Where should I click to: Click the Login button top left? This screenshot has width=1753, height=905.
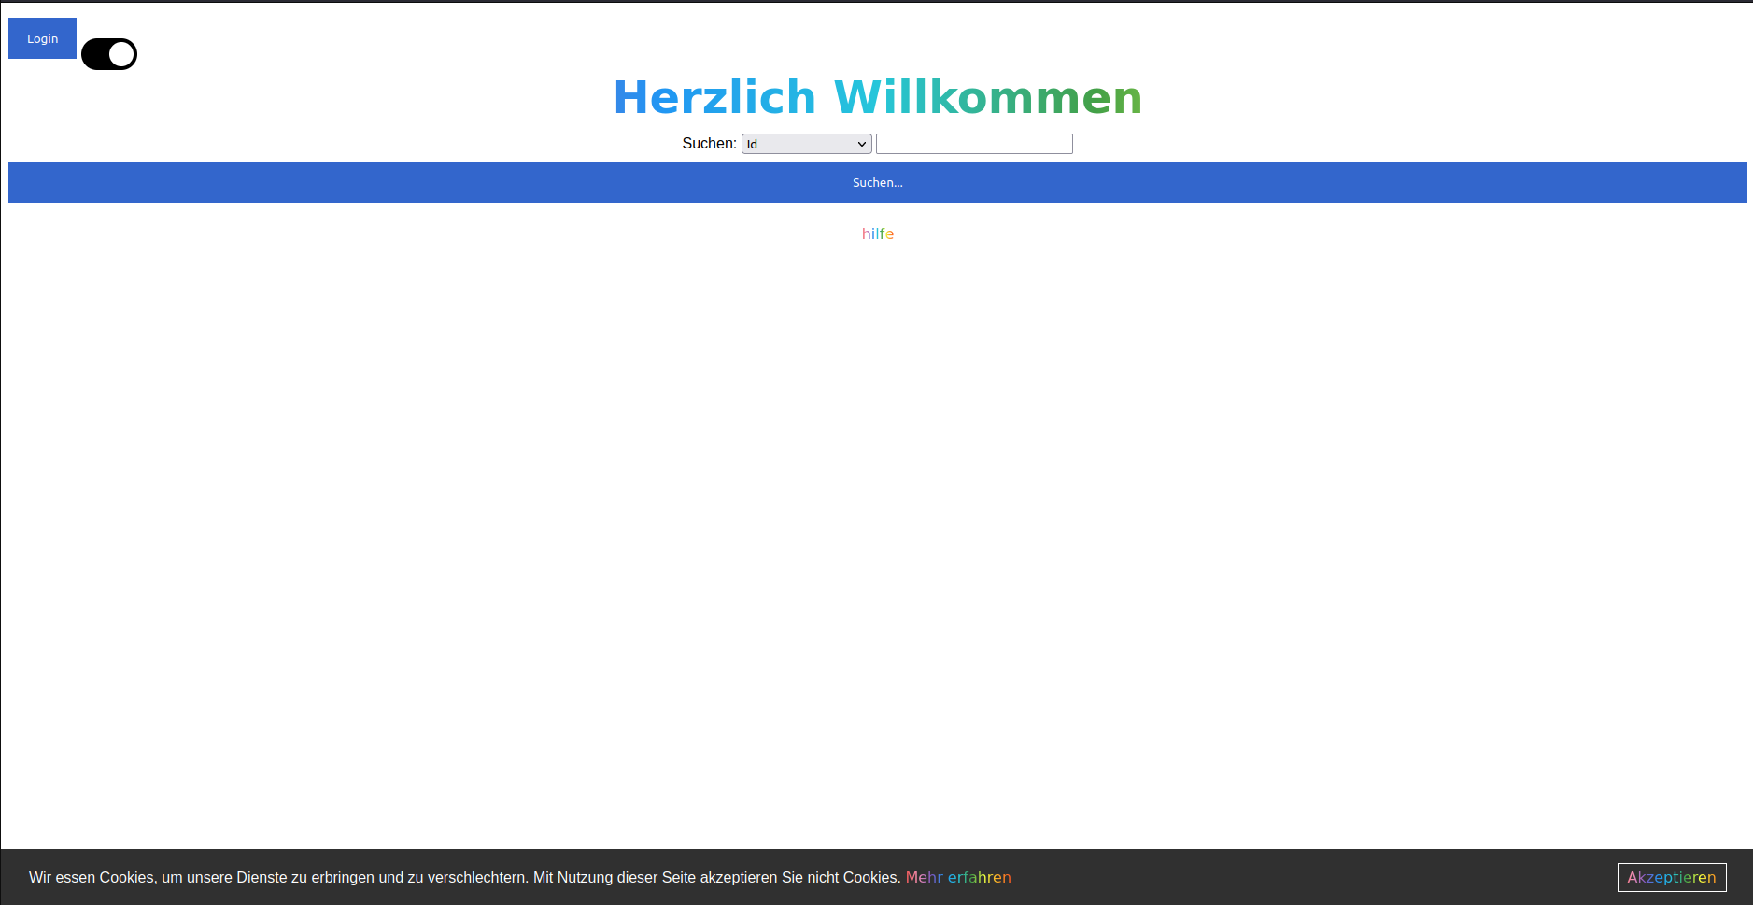(x=42, y=38)
